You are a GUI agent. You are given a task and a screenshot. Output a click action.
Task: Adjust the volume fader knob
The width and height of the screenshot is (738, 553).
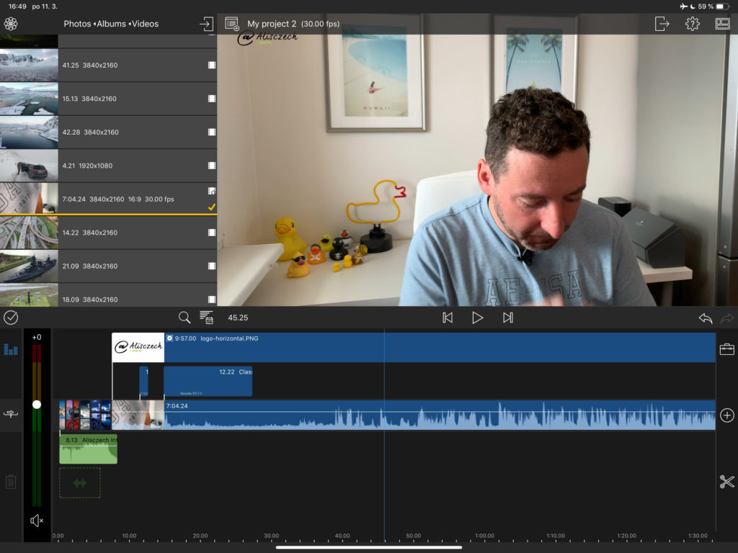pyautogui.click(x=37, y=405)
